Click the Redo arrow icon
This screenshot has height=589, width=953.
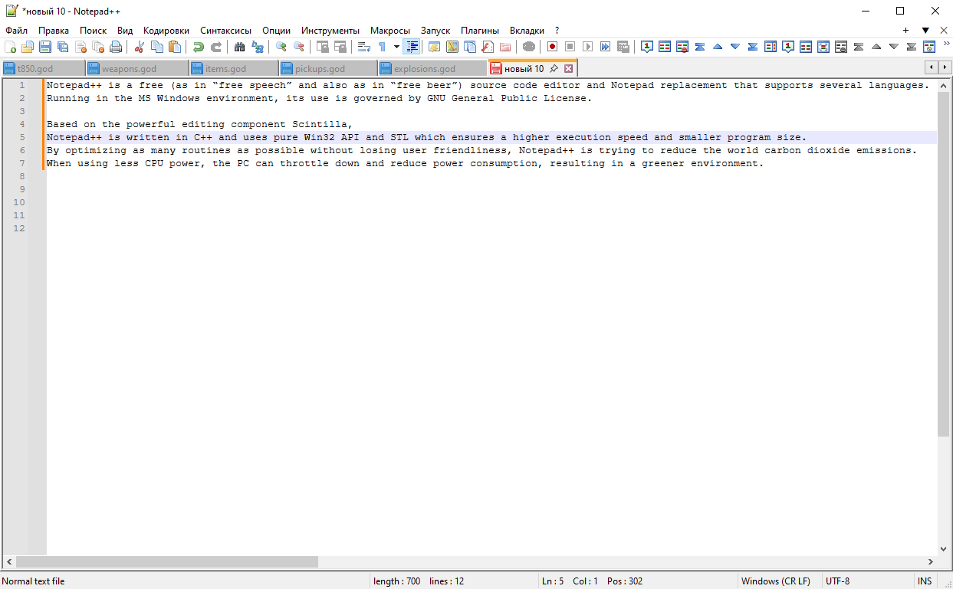[x=216, y=47]
